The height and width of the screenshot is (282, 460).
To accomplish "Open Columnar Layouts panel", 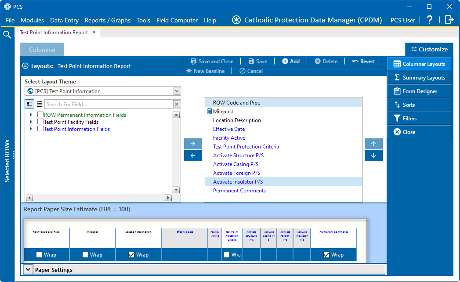I will pyautogui.click(x=419, y=64).
